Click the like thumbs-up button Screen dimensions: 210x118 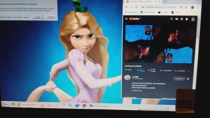click(141, 70)
